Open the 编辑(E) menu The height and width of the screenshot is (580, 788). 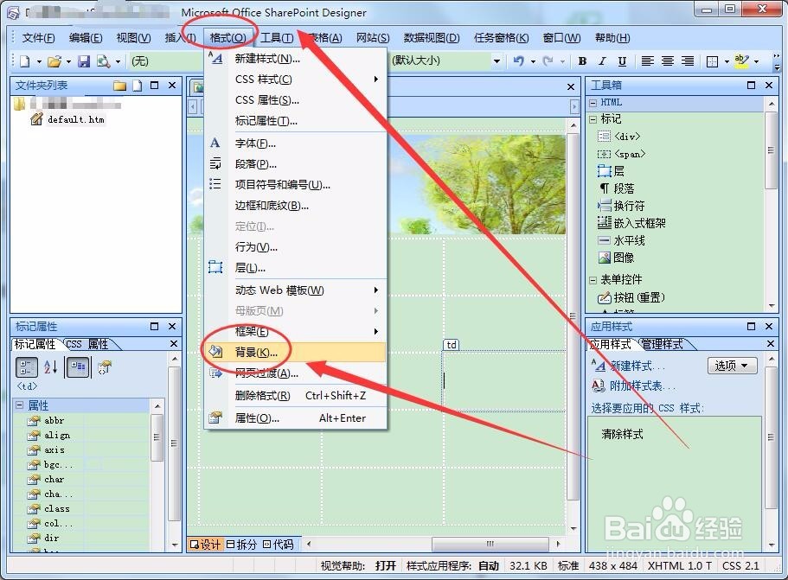(86, 38)
